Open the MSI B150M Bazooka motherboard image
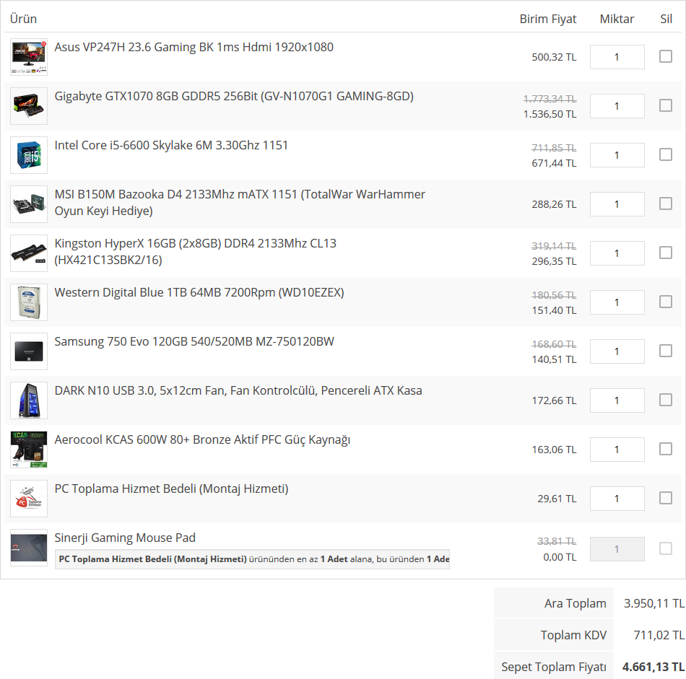 [x=29, y=204]
